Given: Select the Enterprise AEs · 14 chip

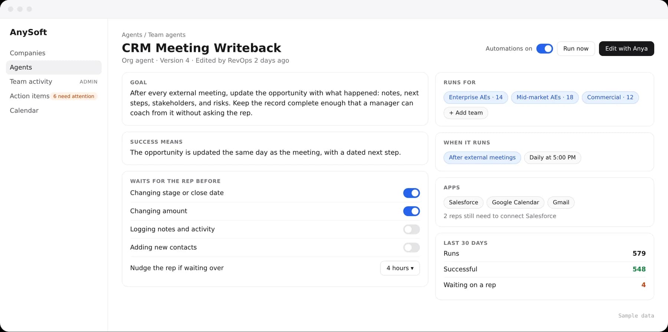Looking at the screenshot, I should click(476, 98).
